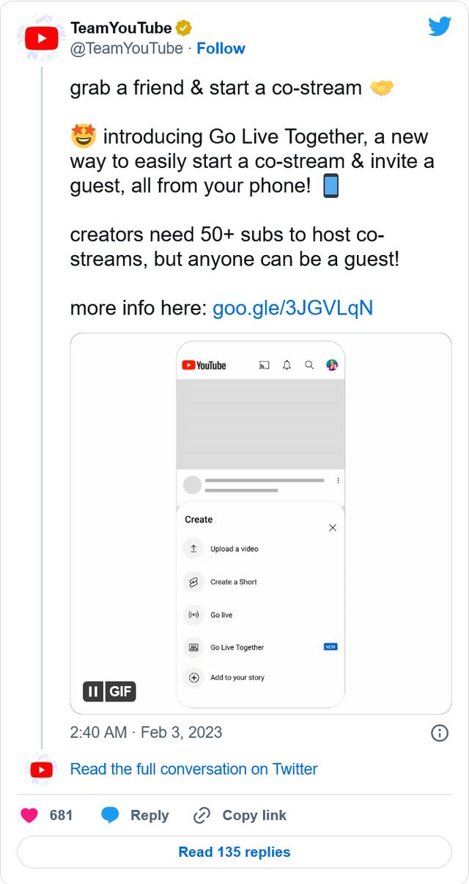Screen dimensions: 469x884
Task: Click the Go Live Together icon
Action: (193, 647)
